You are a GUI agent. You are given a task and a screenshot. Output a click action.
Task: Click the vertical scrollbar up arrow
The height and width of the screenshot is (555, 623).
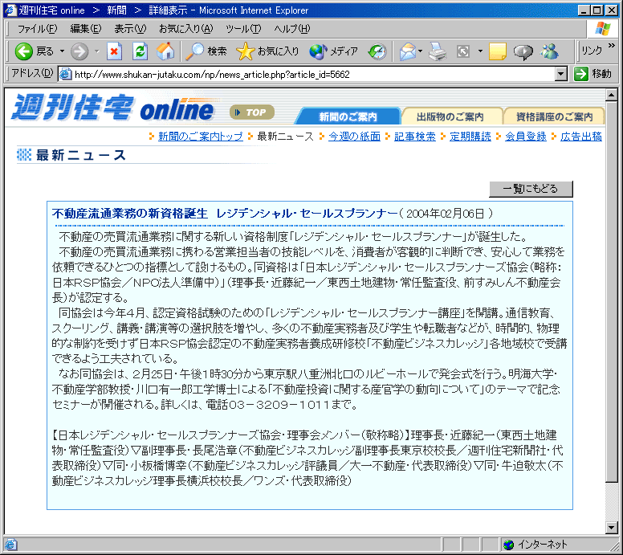[x=612, y=94]
